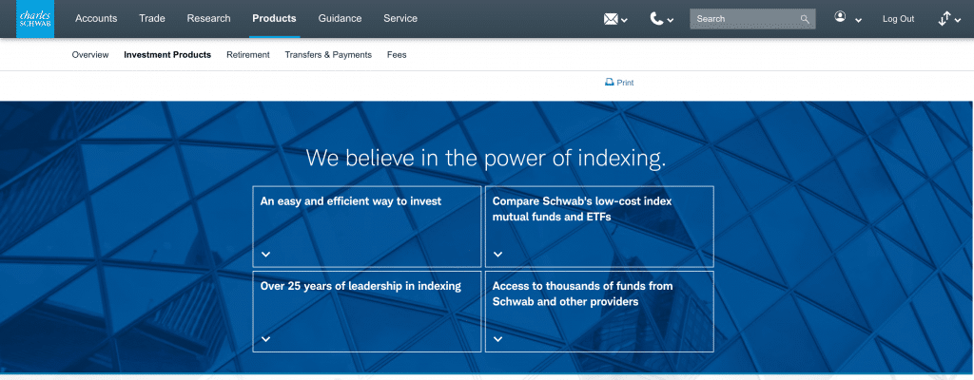This screenshot has width=974, height=380.
Task: Go to the Guidance menu
Action: click(340, 19)
